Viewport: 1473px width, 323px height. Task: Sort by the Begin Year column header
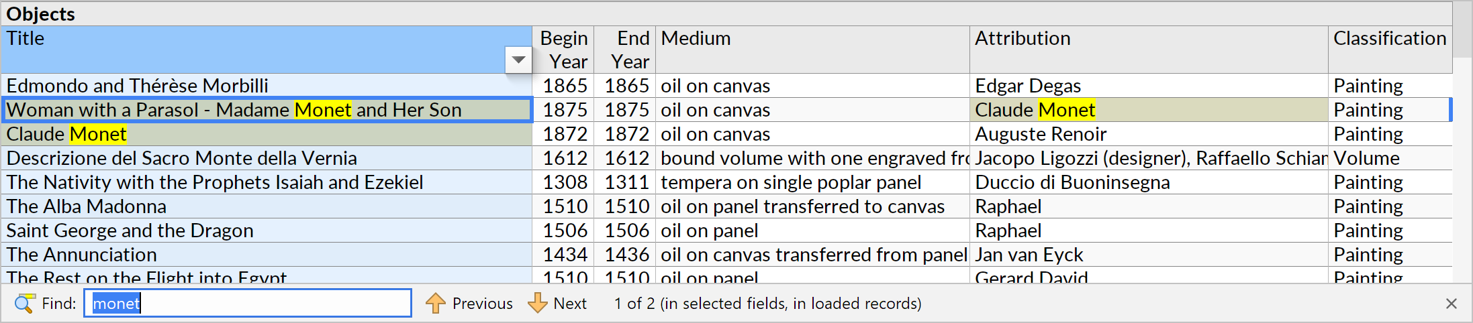(563, 50)
